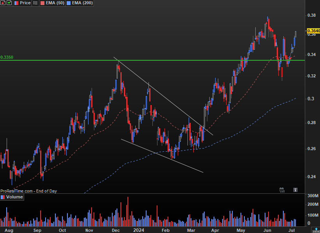320x233 pixels.
Task: Click the Nov label on the time axis
Action: (x=89, y=230)
